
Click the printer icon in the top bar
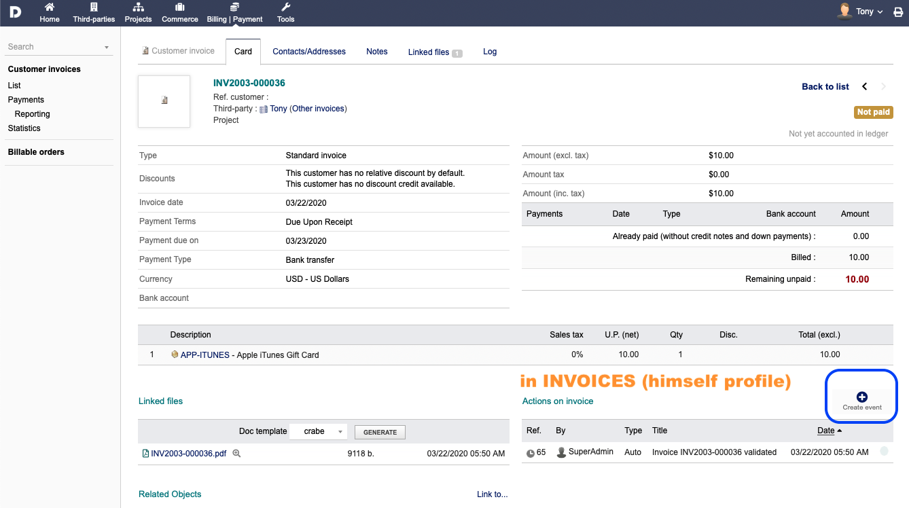(898, 12)
